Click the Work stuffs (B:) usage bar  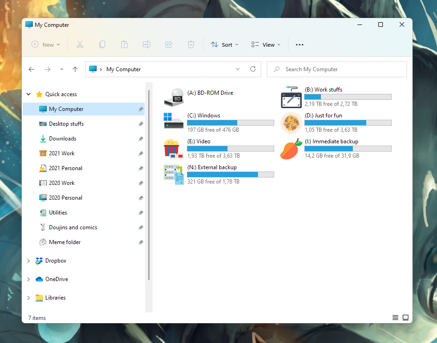click(348, 97)
